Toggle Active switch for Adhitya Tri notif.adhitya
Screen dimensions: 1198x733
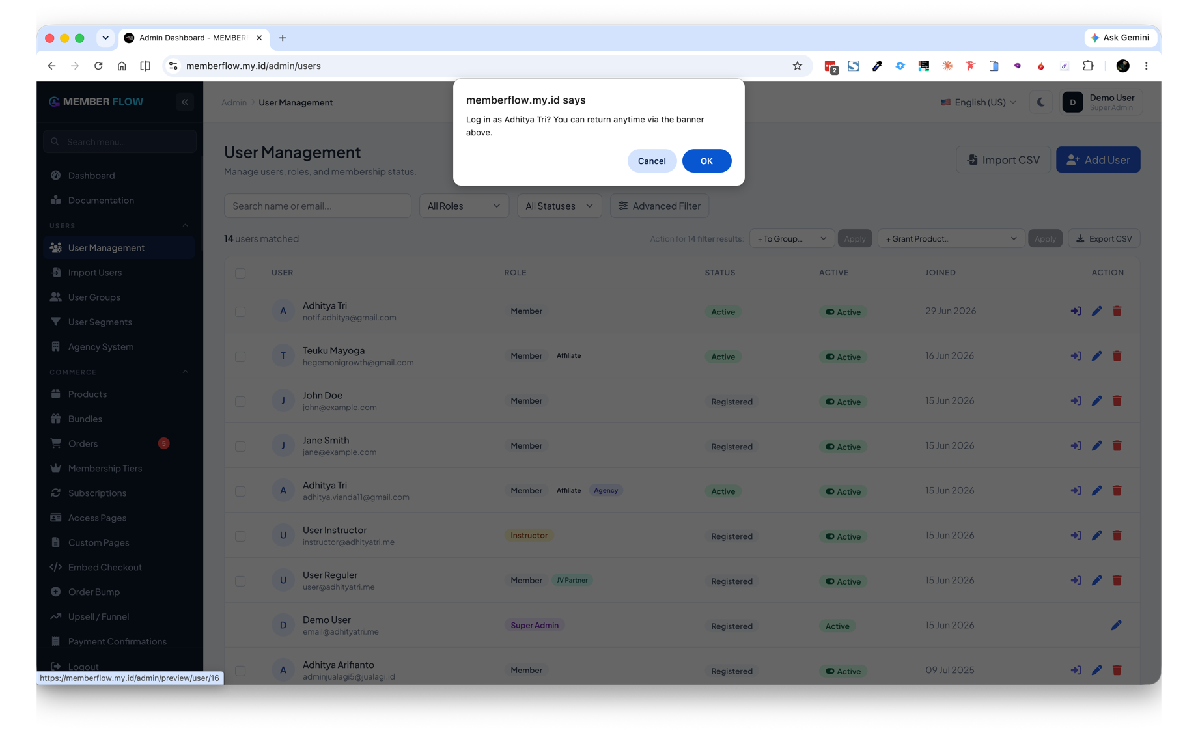(x=843, y=312)
